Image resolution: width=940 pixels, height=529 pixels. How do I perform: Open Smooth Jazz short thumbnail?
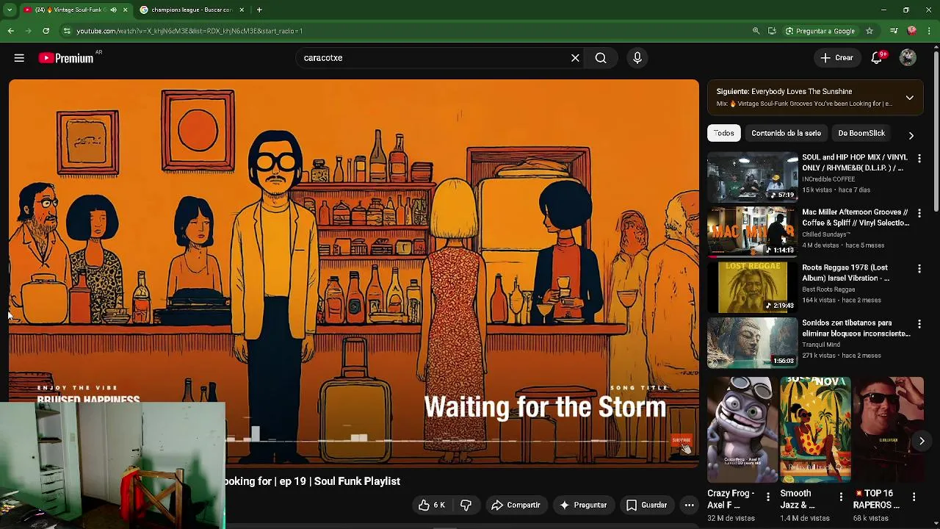(x=814, y=429)
